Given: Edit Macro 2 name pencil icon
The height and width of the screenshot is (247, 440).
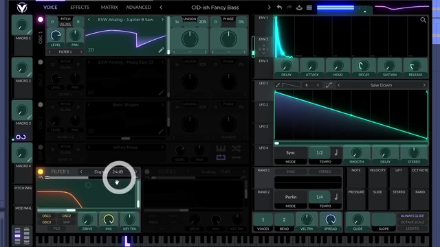Looking at the screenshot, I should pos(30,75).
